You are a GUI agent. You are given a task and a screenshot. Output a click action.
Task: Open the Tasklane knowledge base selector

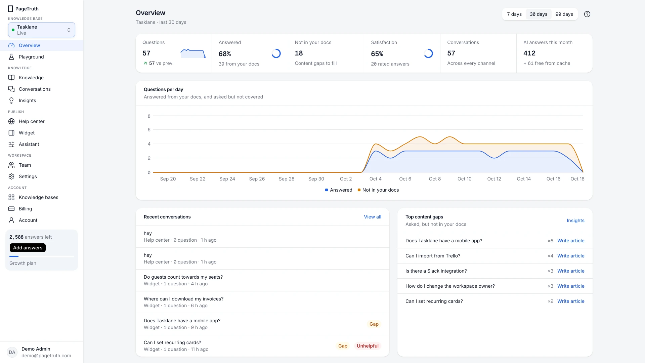(x=42, y=30)
